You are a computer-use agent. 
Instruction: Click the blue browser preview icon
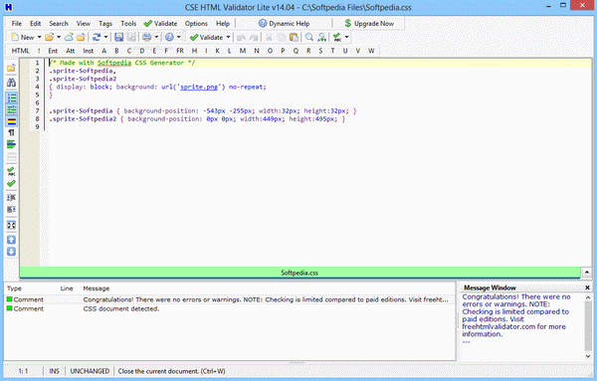[x=169, y=37]
